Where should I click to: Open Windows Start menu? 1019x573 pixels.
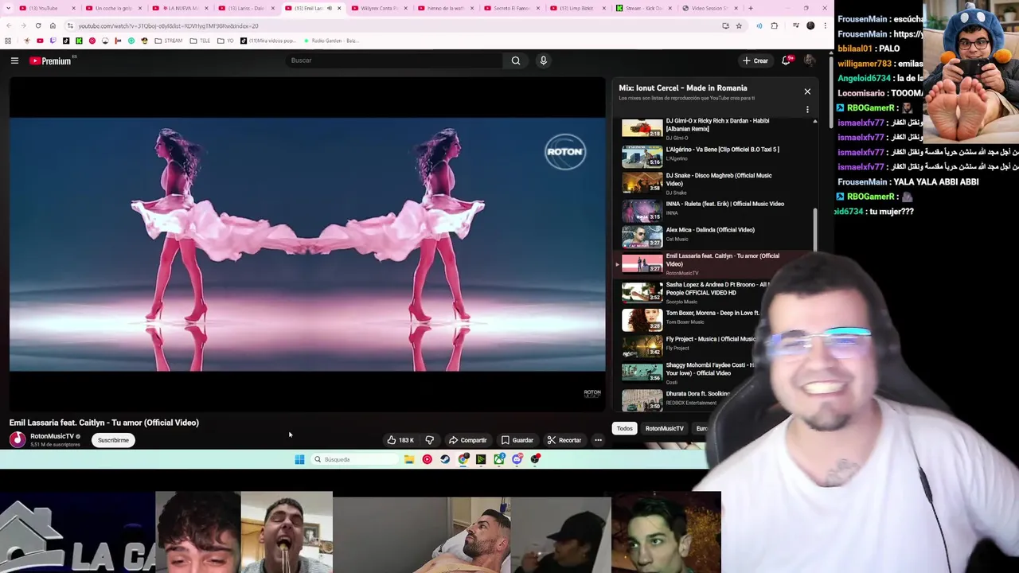point(299,459)
